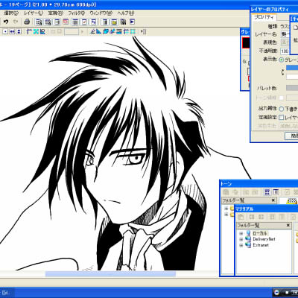Screen dimensions: 298x298
Task: Click the close button at bottom of layer properties
Action: click(291, 136)
